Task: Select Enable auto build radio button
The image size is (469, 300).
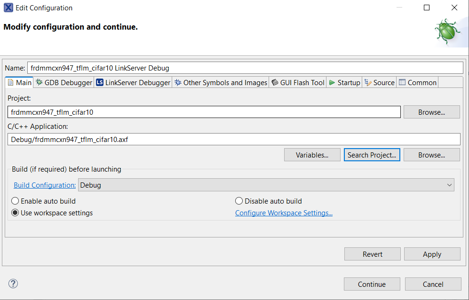Action: [x=15, y=201]
